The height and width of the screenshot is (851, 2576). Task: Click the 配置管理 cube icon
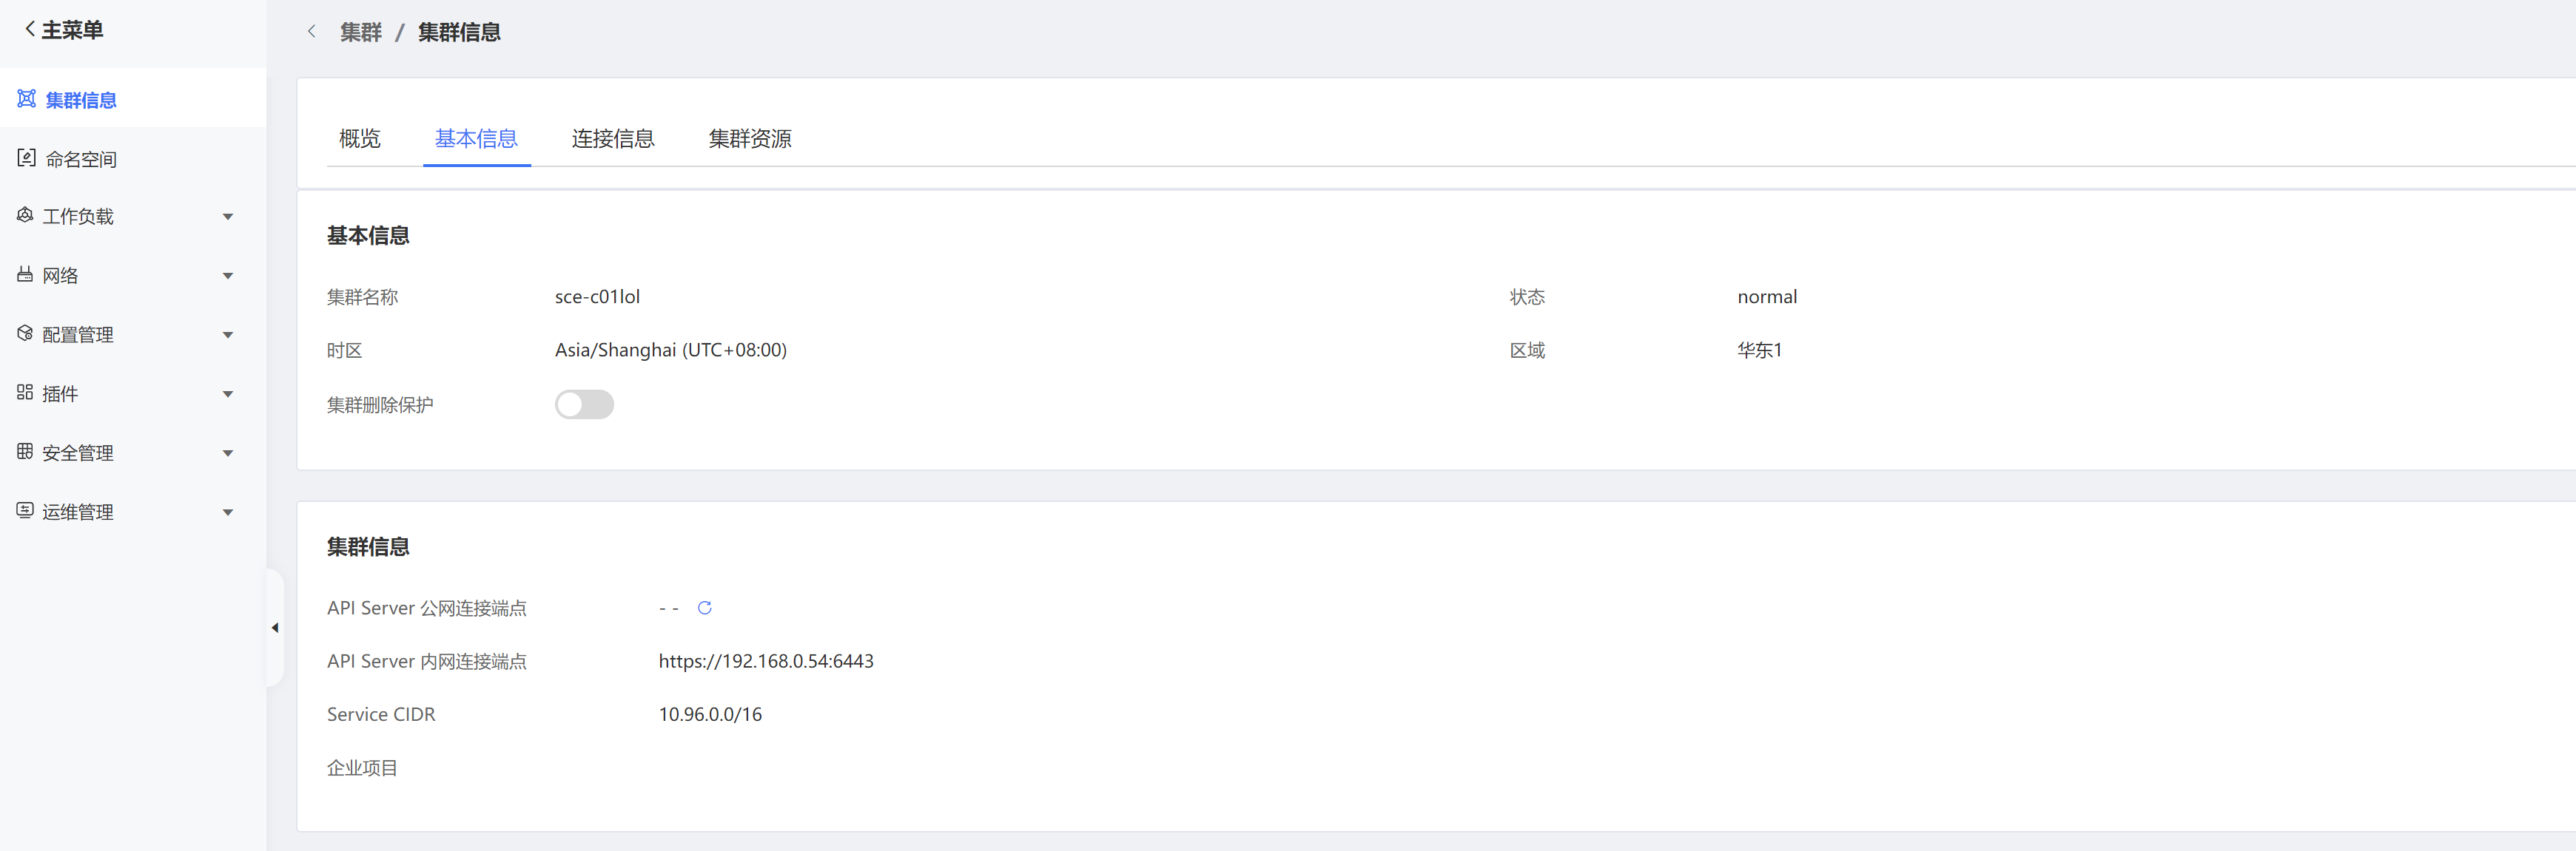click(x=25, y=333)
